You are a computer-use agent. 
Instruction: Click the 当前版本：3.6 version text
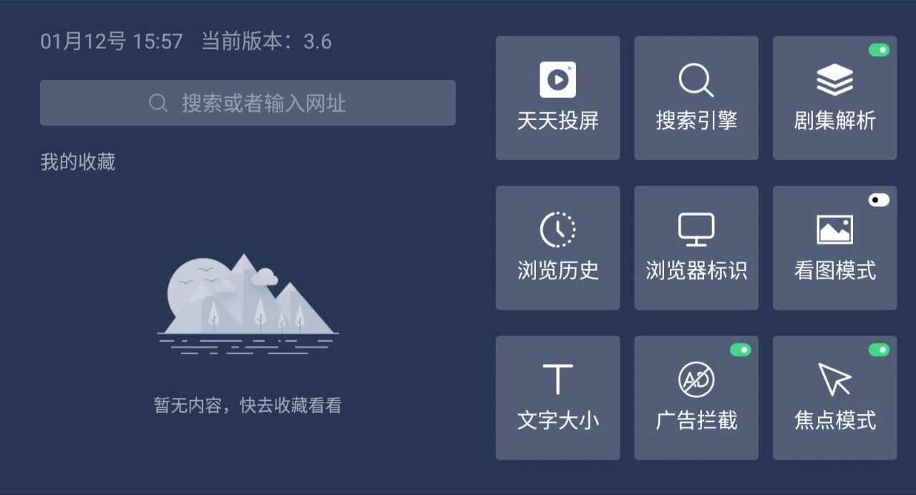tap(266, 41)
